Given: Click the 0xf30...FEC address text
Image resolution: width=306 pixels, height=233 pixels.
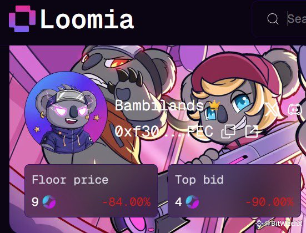Looking at the screenshot, I should pyautogui.click(x=164, y=131).
